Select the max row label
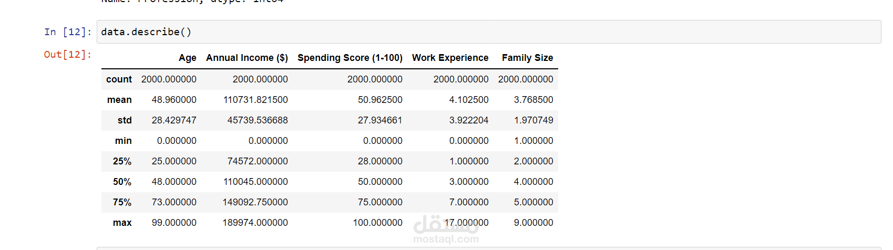893x250 pixels. pos(122,223)
